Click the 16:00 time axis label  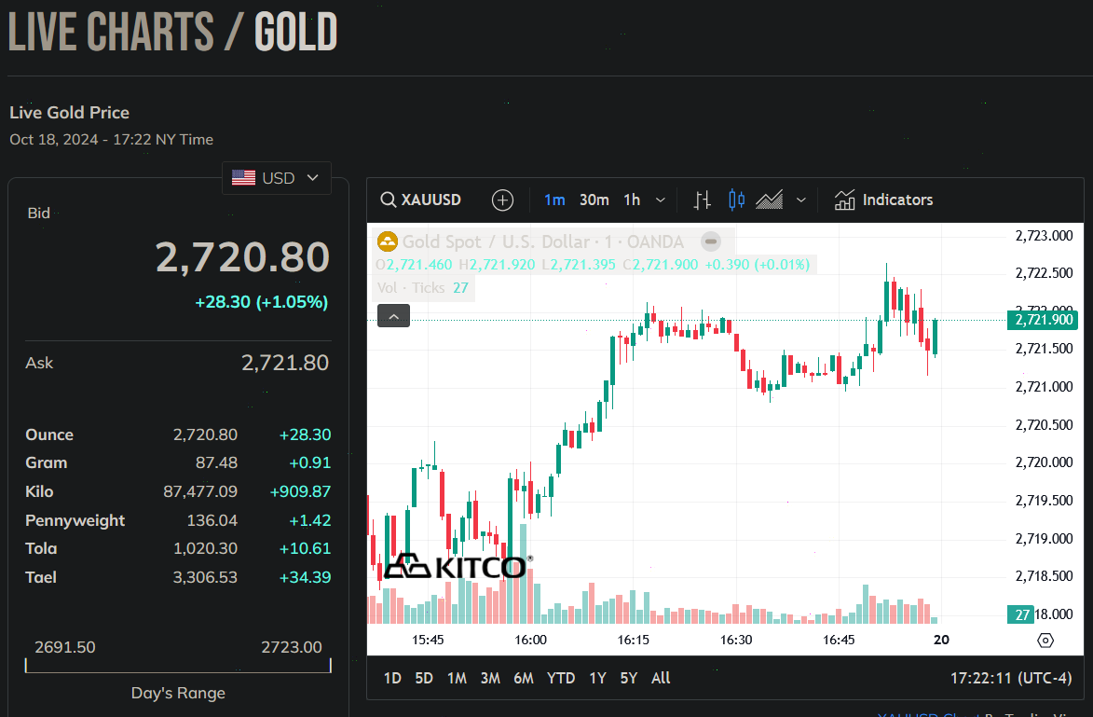pos(530,640)
